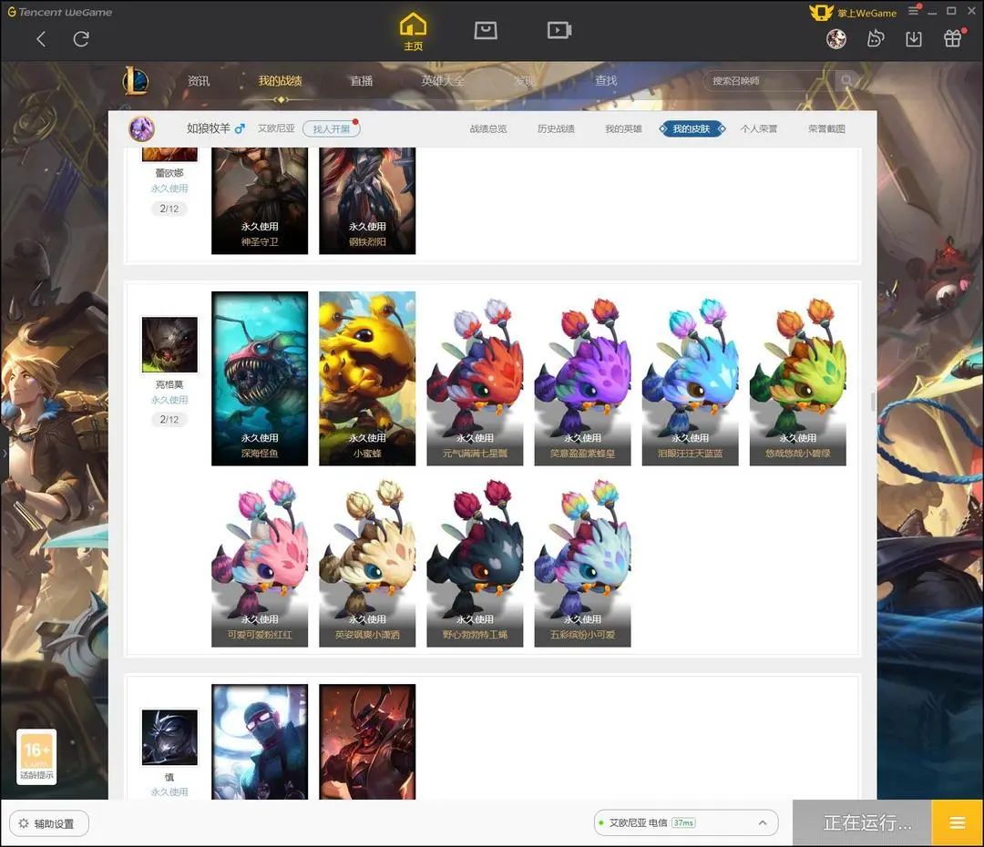The width and height of the screenshot is (984, 847).
Task: Open the top-right menu lines icon
Action: click(914, 11)
